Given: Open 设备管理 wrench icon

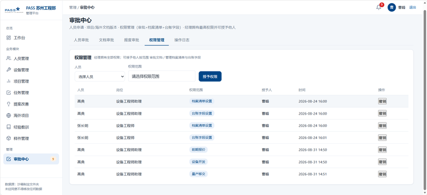Looking at the screenshot, I should (9, 70).
